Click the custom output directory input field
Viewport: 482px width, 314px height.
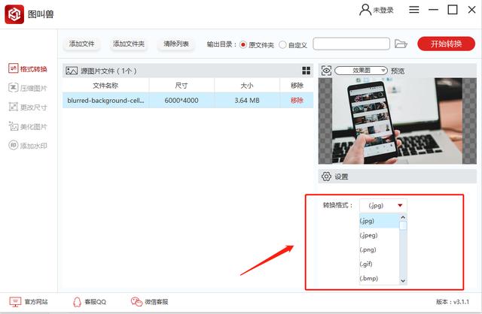pyautogui.click(x=352, y=44)
